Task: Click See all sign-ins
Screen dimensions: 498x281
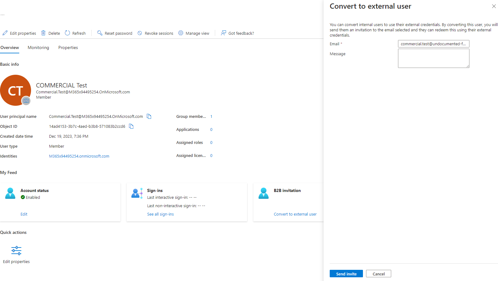Action: (x=160, y=214)
